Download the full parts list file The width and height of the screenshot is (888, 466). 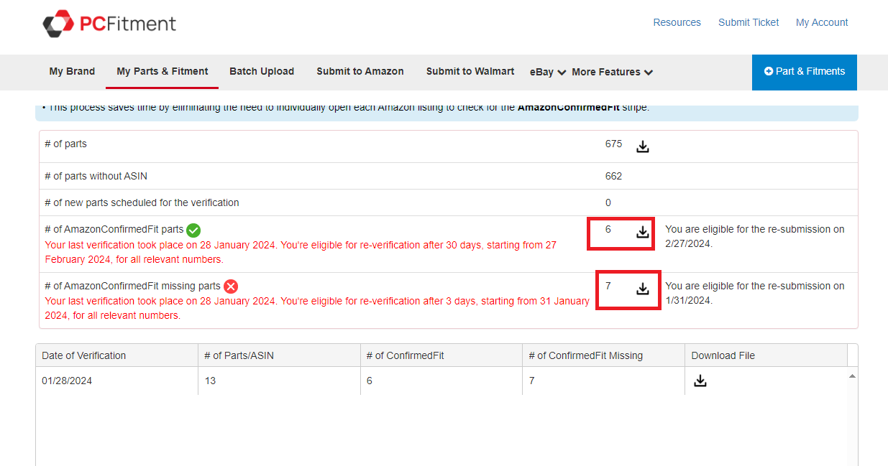coord(642,146)
